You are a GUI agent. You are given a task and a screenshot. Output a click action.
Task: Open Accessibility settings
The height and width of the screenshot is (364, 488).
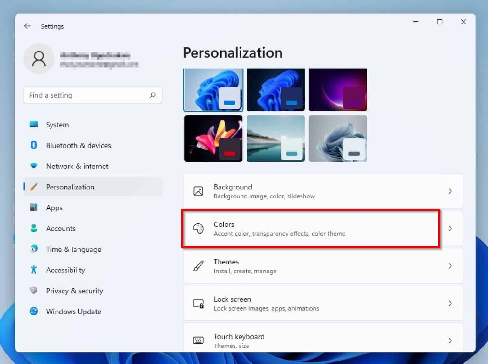click(x=93, y=270)
